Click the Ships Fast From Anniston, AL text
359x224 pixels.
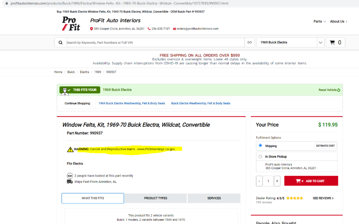pyautogui.click(x=95, y=182)
